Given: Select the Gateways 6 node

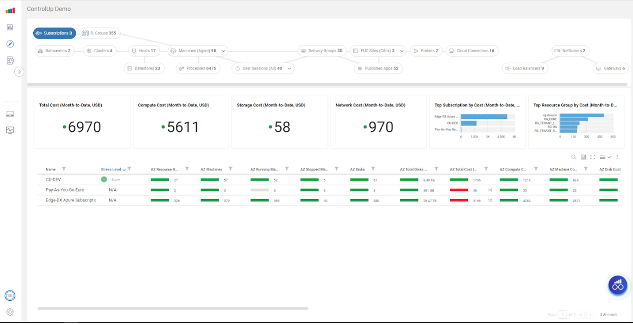Looking at the screenshot, I should [611, 68].
